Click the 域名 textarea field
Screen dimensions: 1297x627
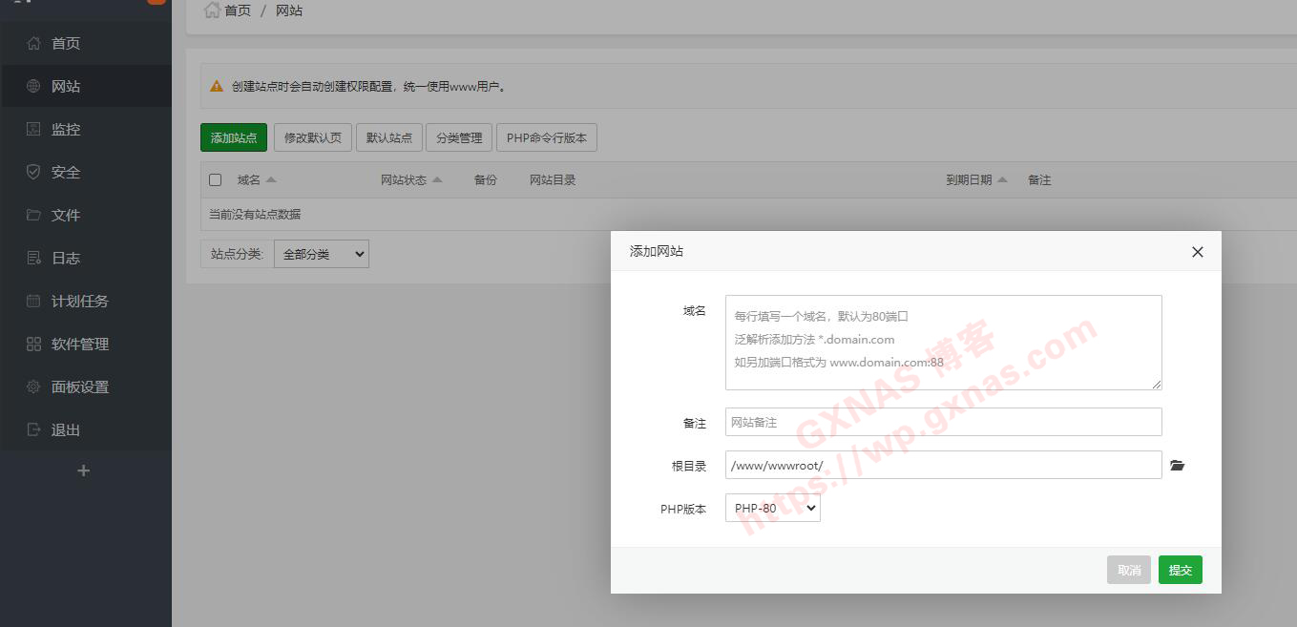(943, 343)
